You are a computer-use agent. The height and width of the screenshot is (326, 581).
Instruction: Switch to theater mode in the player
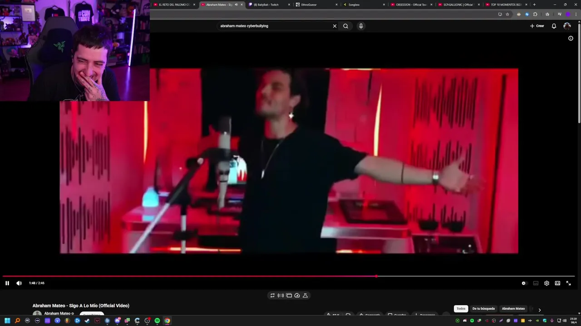(x=557, y=283)
